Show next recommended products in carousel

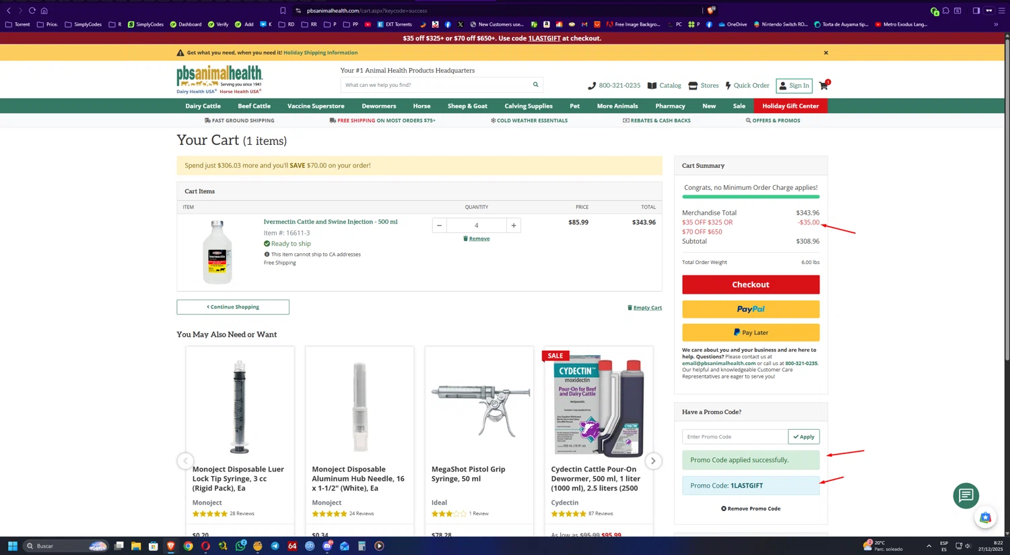pos(653,461)
